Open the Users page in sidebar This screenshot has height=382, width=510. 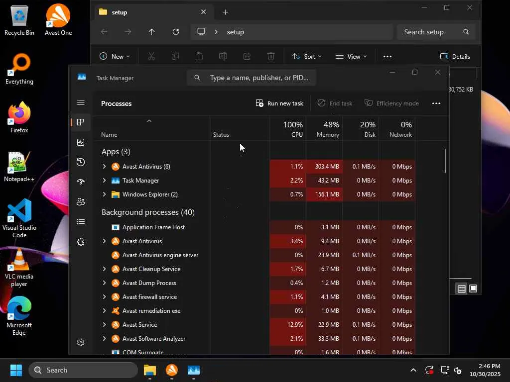click(x=81, y=202)
